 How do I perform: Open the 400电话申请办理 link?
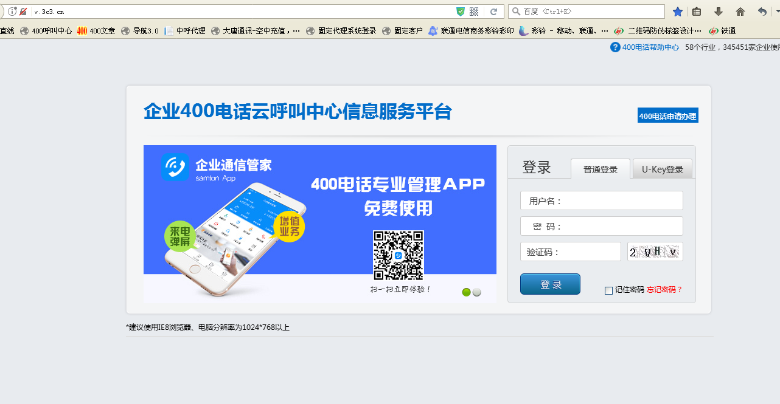click(x=667, y=116)
